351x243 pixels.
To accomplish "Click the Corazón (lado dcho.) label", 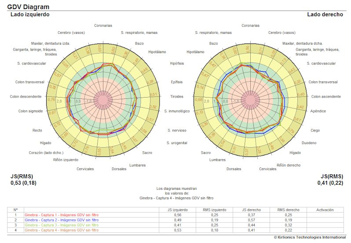I will pyautogui.click(x=46, y=153).
